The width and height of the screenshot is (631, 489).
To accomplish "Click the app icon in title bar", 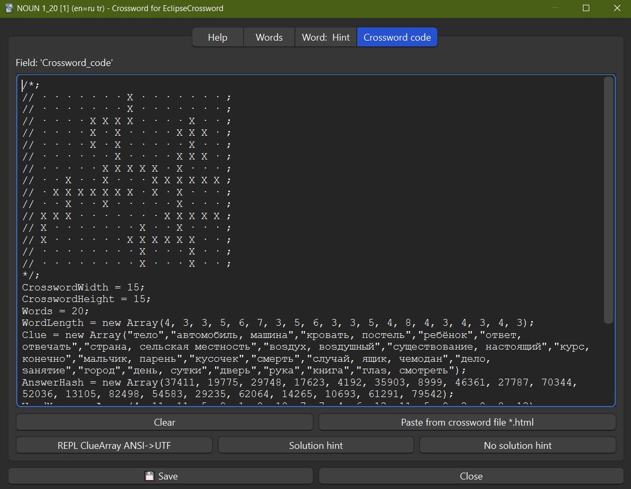I will click(8, 8).
